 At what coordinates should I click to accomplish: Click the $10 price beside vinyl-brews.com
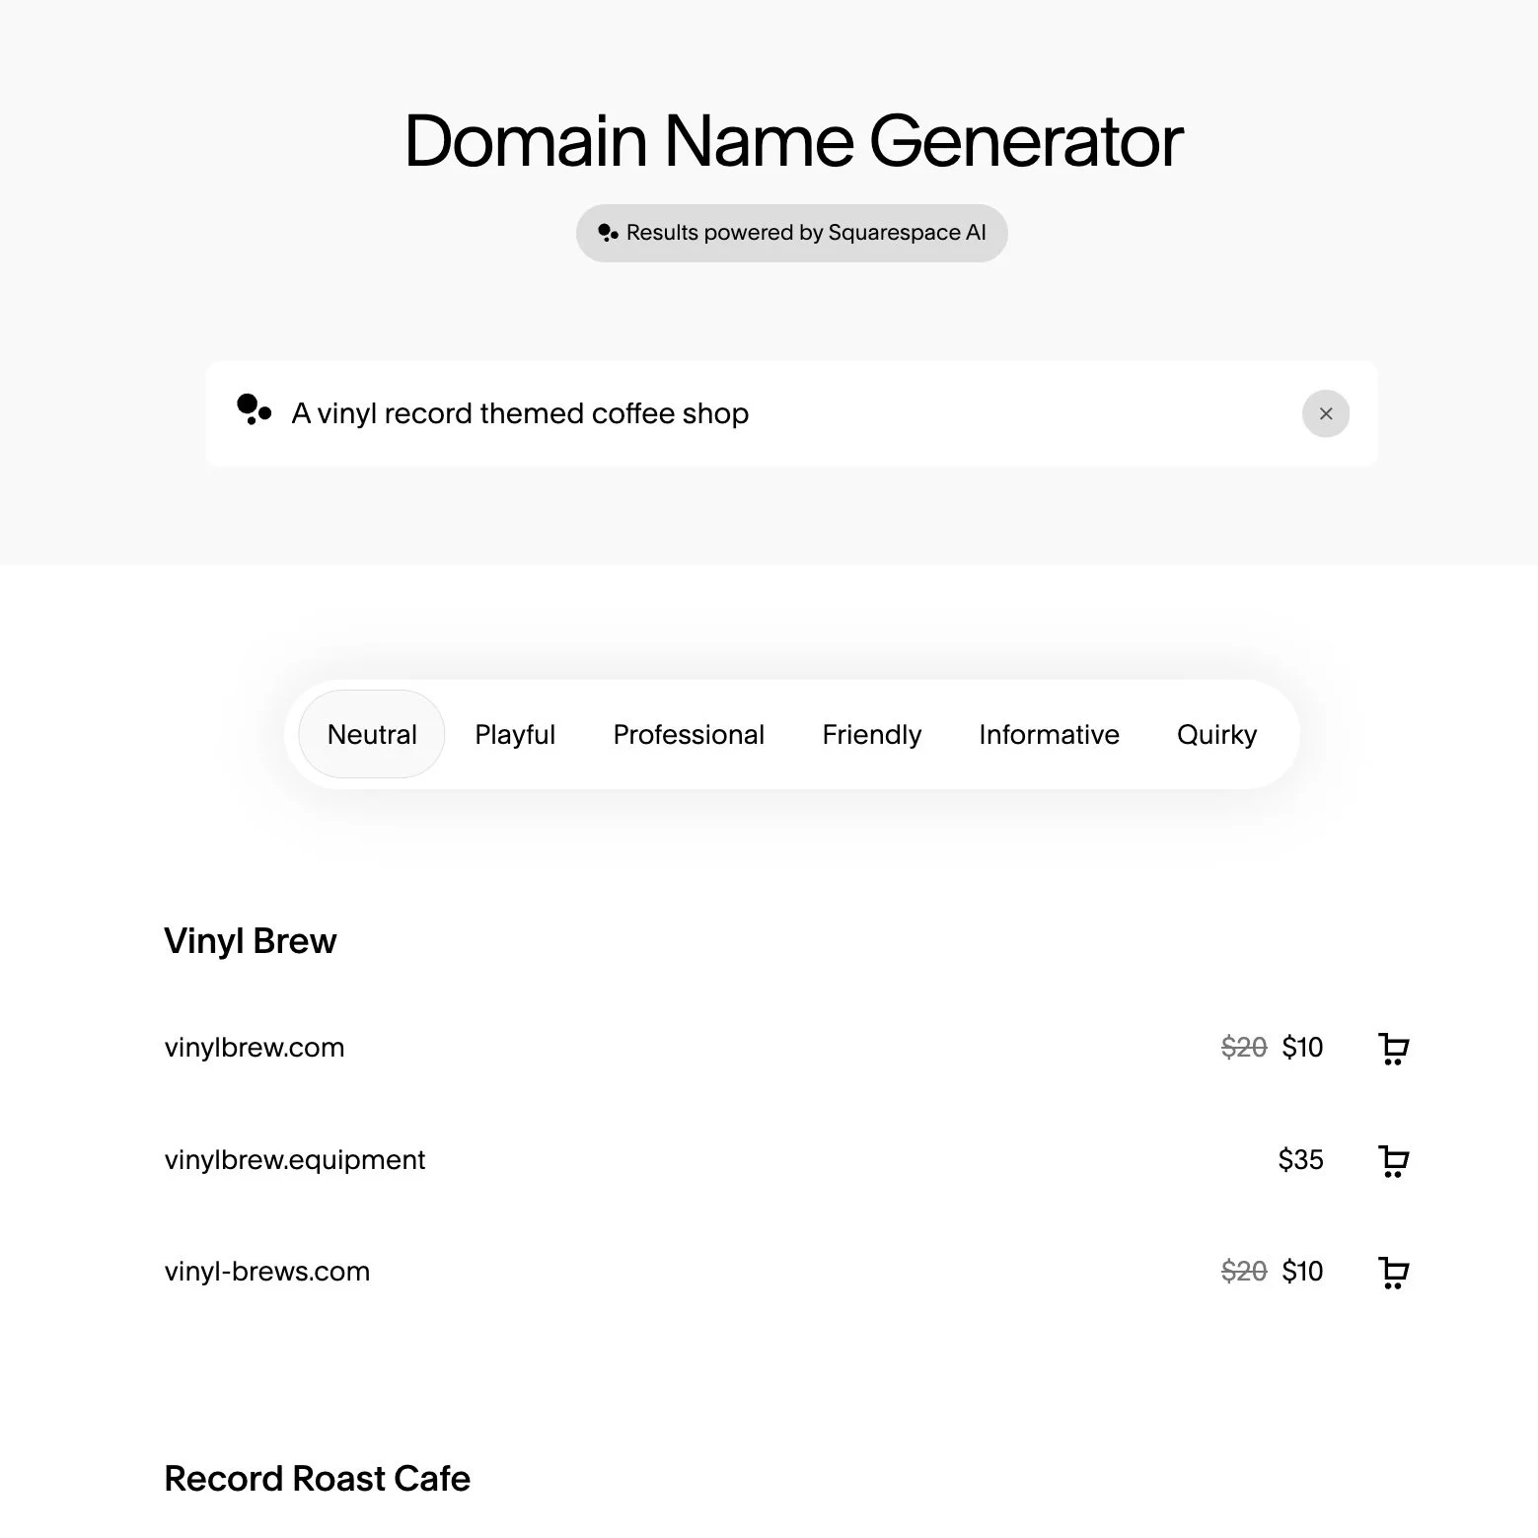click(1302, 1272)
